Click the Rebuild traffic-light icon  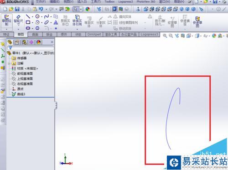[x=67, y=9]
